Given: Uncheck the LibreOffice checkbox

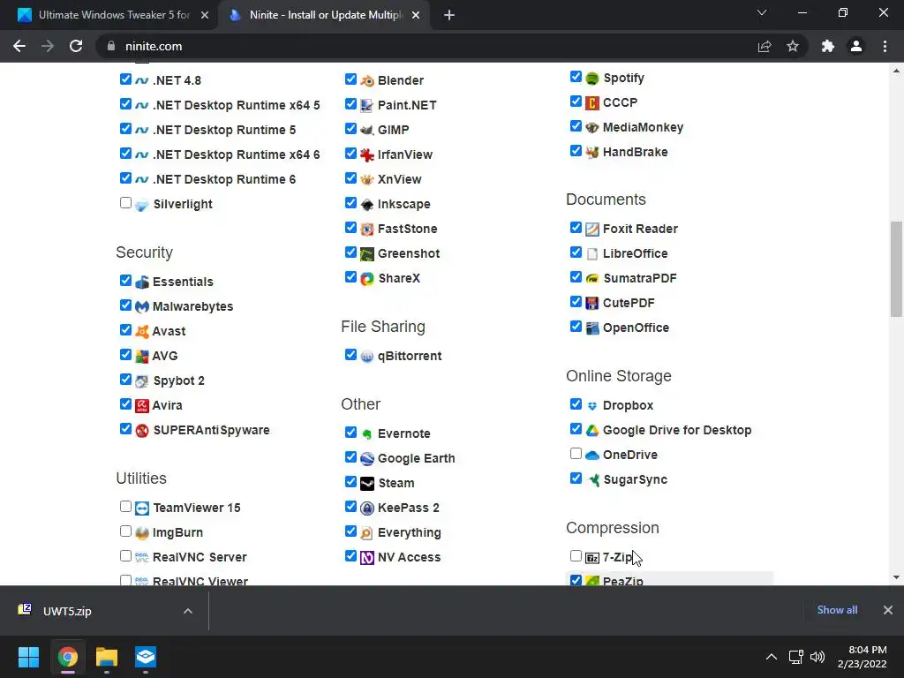Looking at the screenshot, I should pos(576,252).
